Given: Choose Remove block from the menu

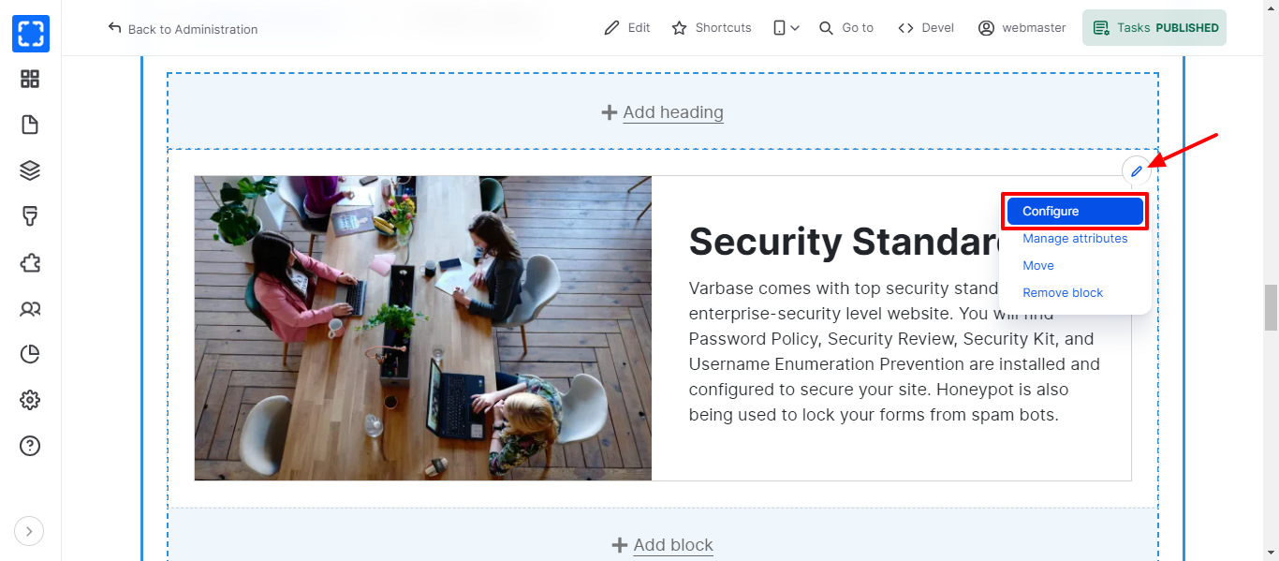Looking at the screenshot, I should 1063,293.
